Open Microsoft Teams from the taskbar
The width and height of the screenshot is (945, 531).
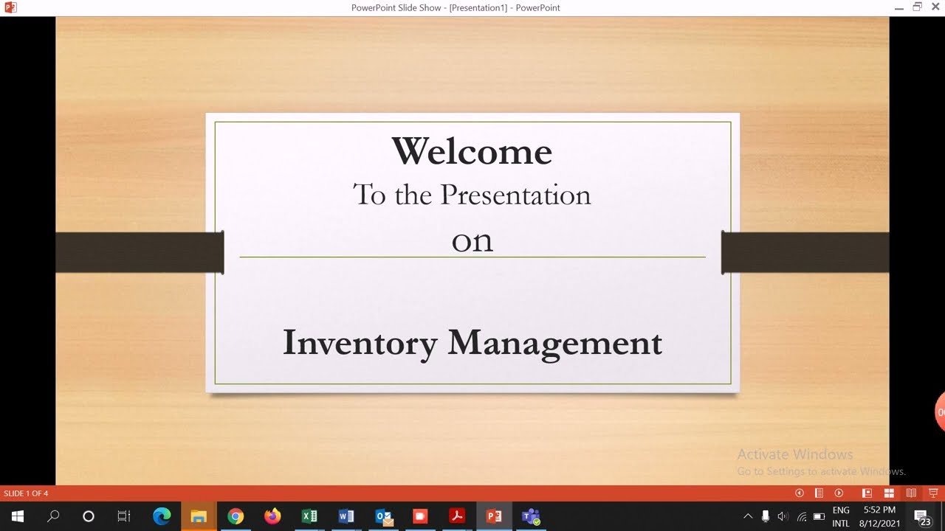coord(531,516)
